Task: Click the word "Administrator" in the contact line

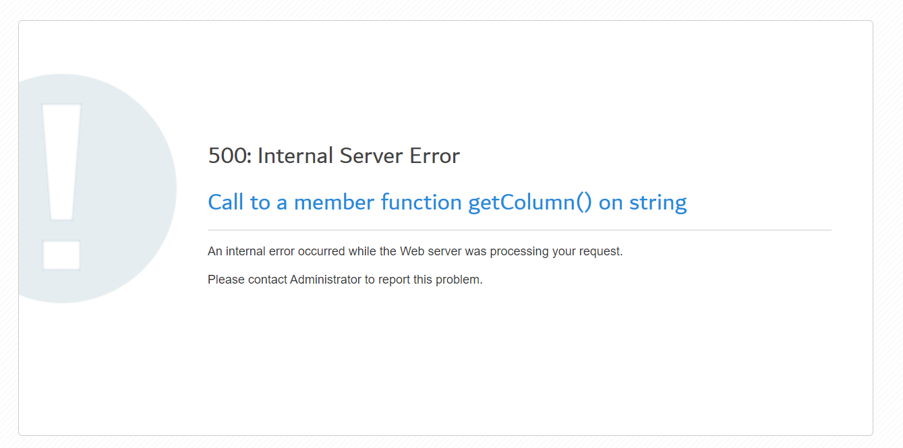Action: [x=326, y=280]
